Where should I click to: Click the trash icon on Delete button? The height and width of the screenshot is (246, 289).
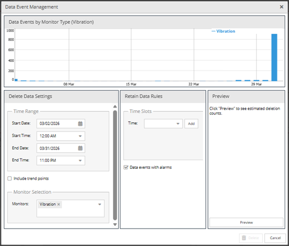pos(244,238)
